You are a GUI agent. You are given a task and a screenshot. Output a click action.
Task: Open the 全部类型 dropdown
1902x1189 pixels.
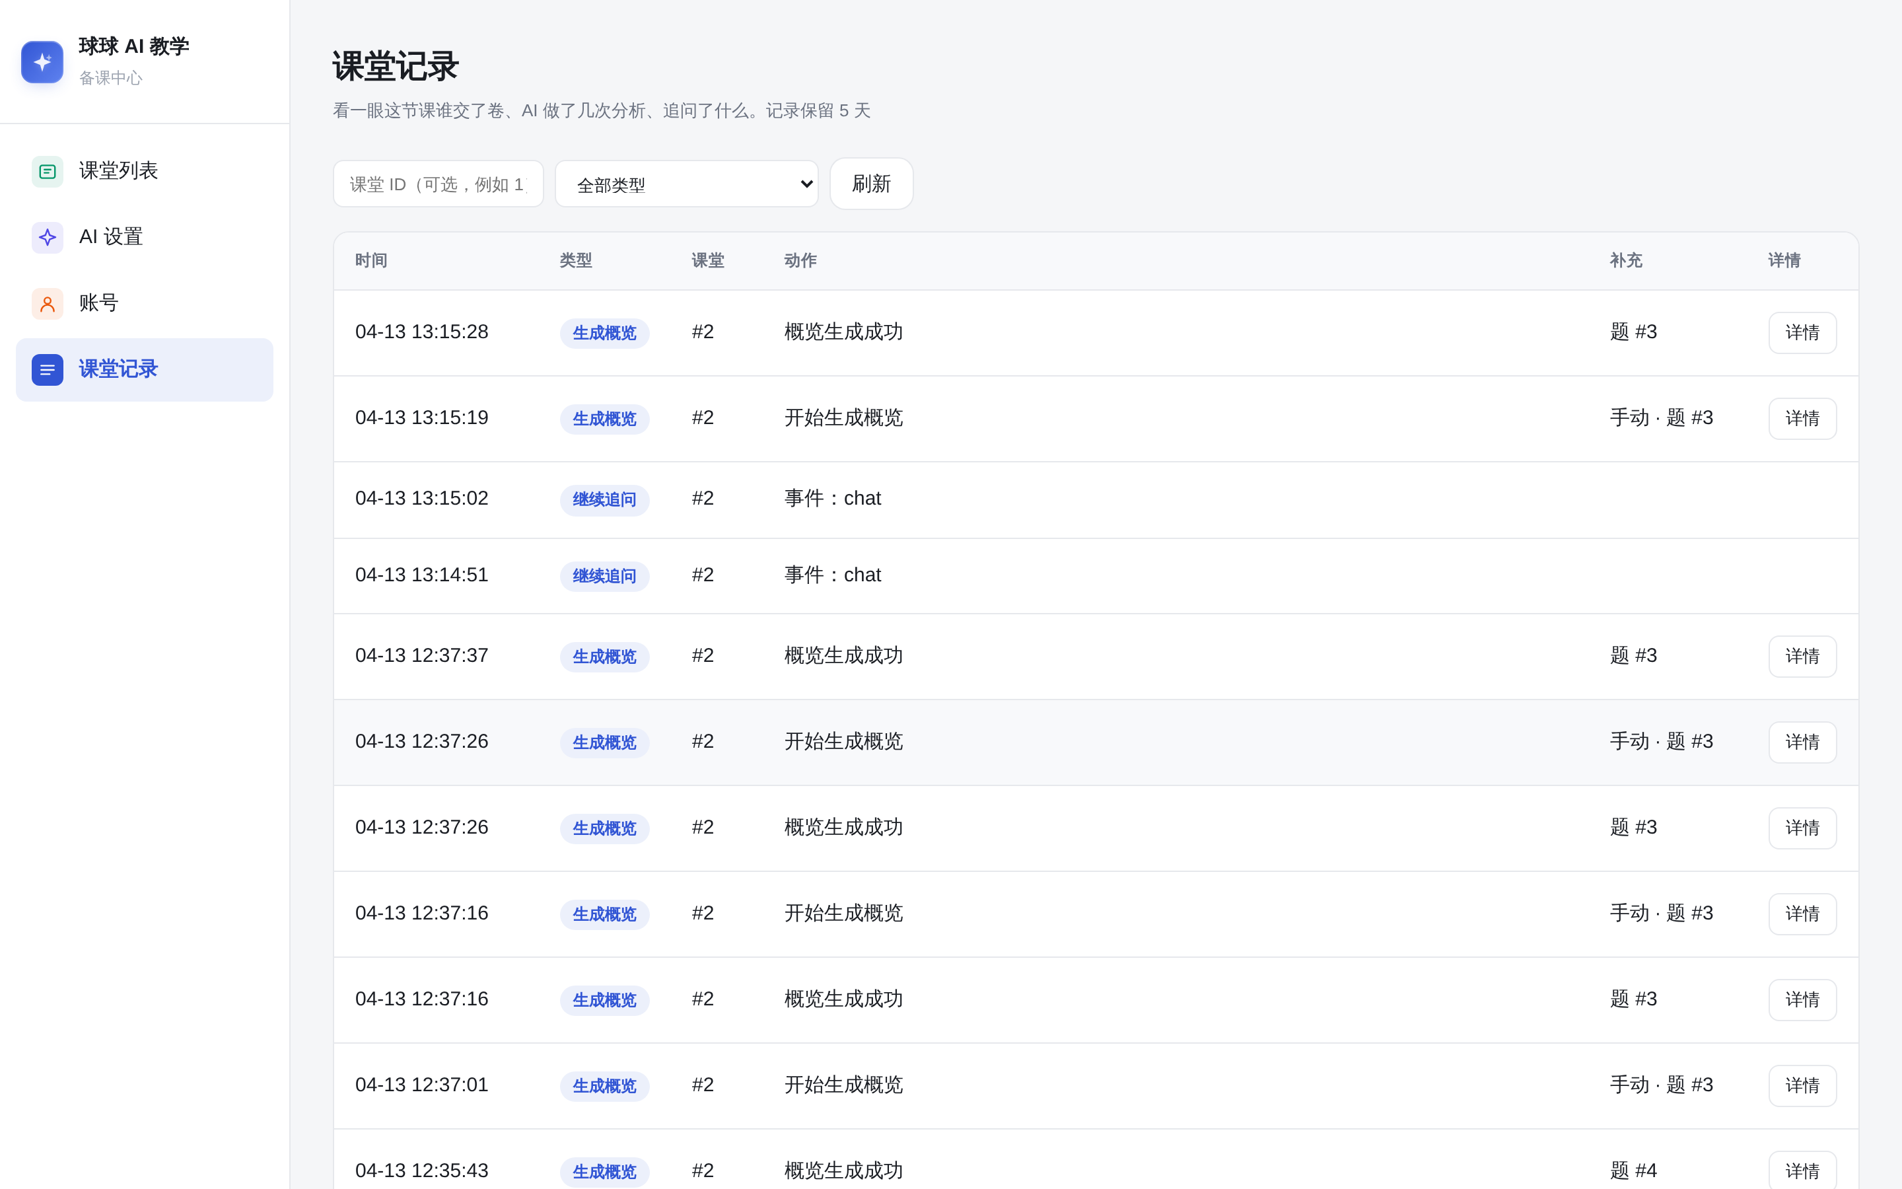pyautogui.click(x=687, y=184)
